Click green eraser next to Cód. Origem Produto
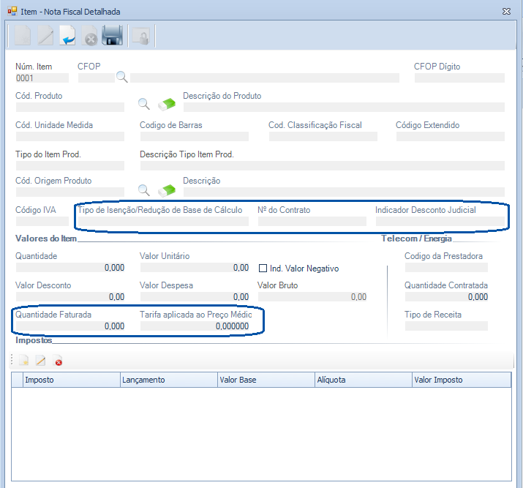523x488 pixels. tap(168, 190)
